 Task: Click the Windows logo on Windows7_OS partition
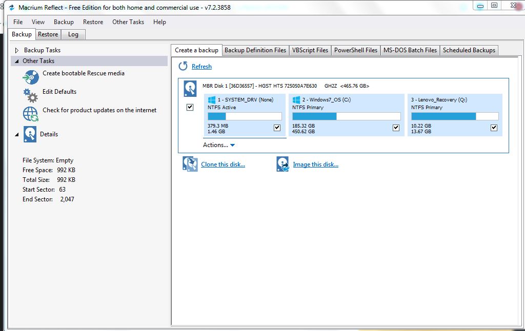click(296, 100)
